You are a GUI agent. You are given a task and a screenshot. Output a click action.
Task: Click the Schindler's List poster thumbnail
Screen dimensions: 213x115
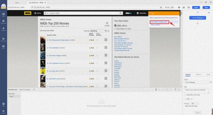point(43,79)
